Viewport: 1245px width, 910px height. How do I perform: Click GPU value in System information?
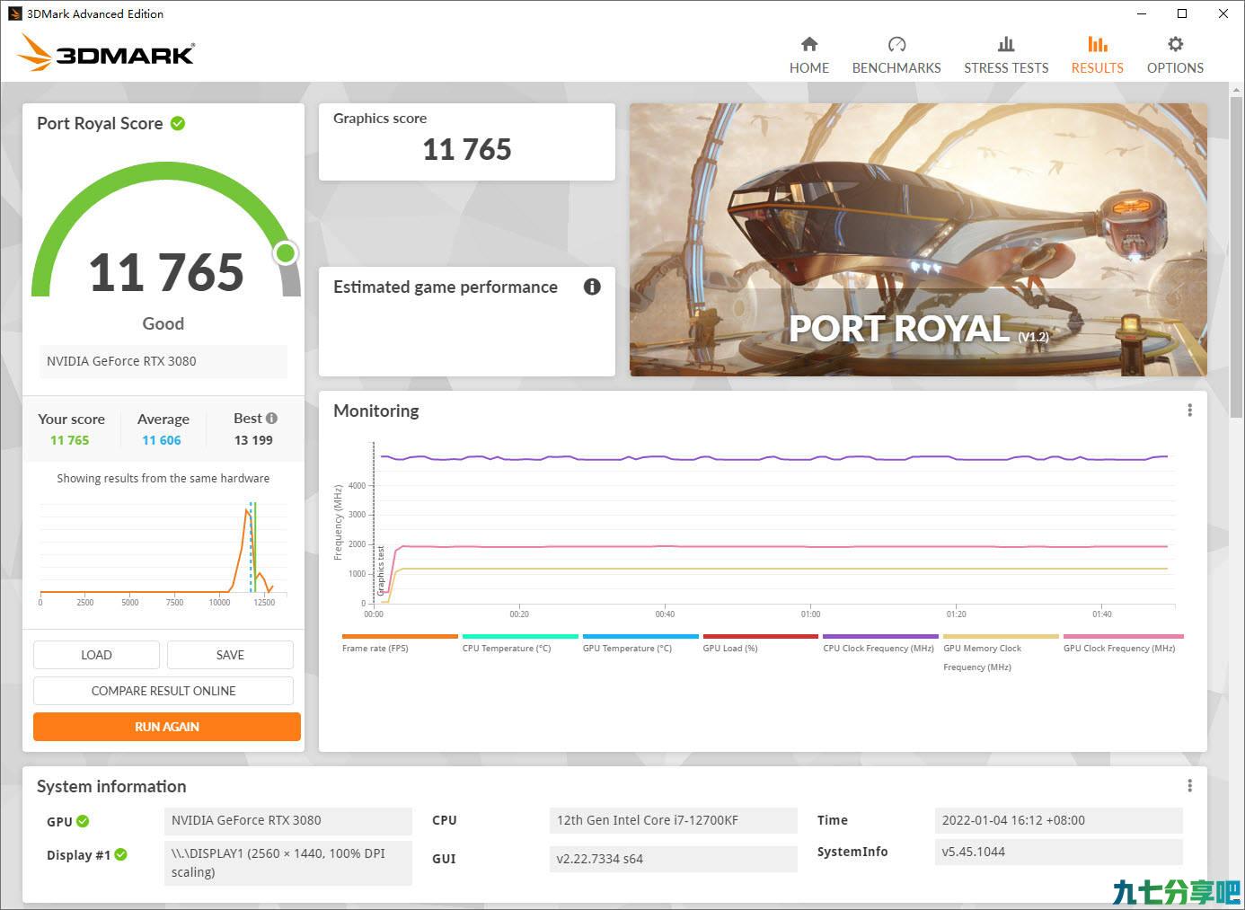(287, 820)
